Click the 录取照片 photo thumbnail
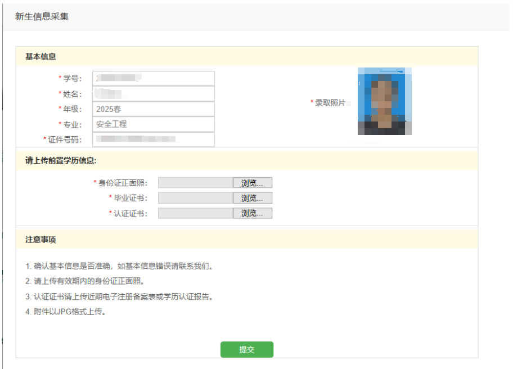Viewport: 513px width, 369px height. (385, 102)
